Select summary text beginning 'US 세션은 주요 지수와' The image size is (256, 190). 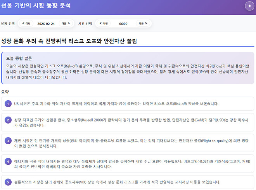[x=116, y=104]
